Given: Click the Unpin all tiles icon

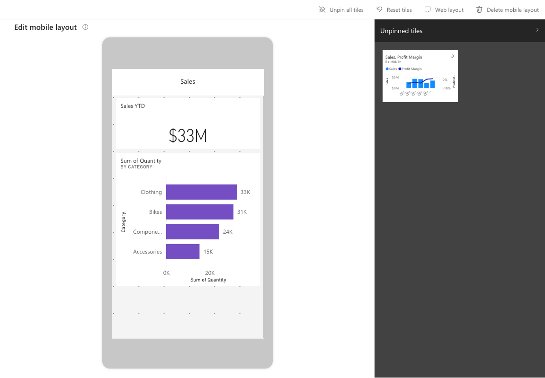Looking at the screenshot, I should point(322,10).
